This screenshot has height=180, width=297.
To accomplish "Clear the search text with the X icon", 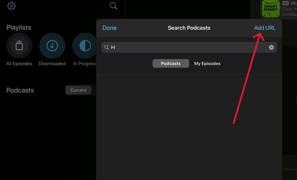I will point(271,47).
